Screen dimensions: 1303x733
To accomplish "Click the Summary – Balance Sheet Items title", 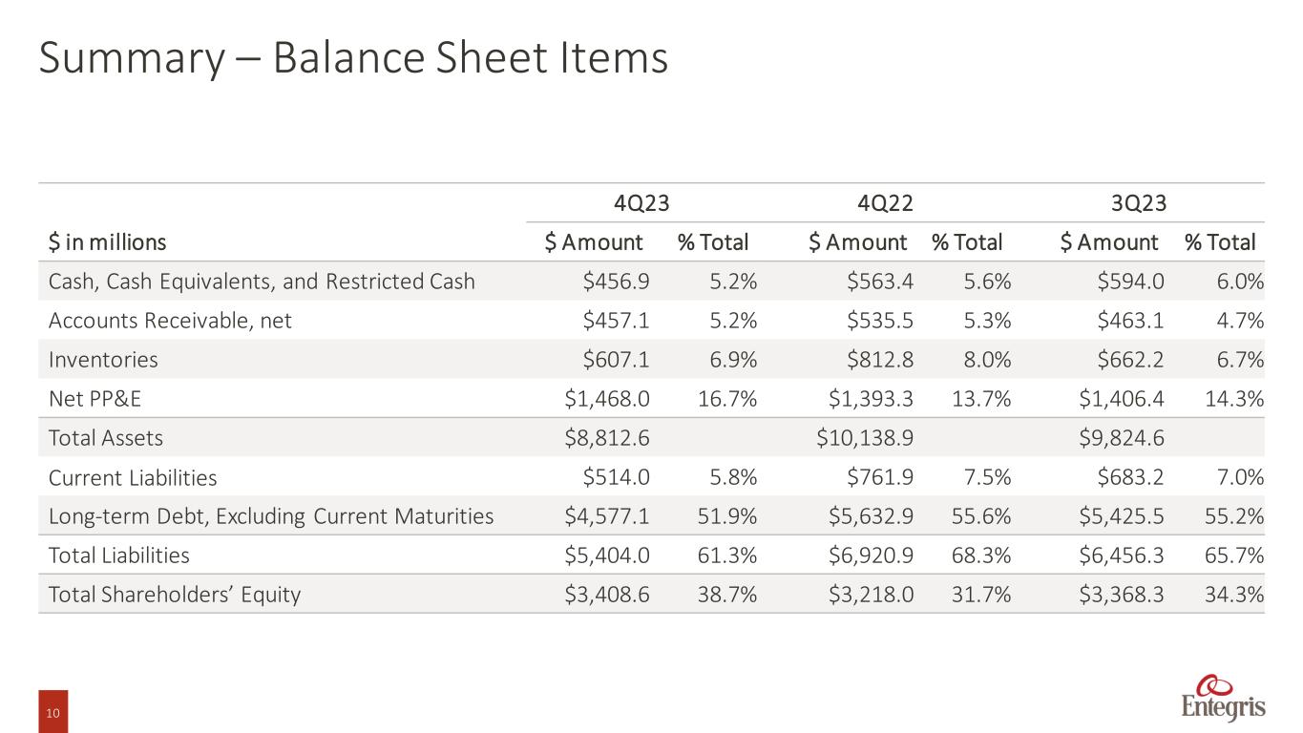I will point(353,59).
